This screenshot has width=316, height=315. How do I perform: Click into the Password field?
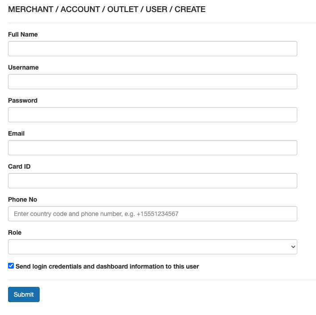(x=152, y=115)
